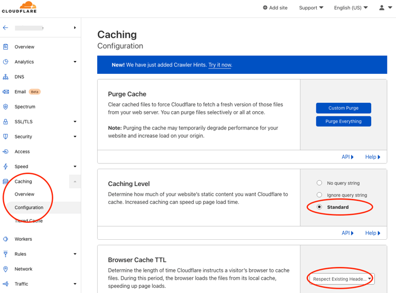Click the Network location pin icon

[6, 269]
